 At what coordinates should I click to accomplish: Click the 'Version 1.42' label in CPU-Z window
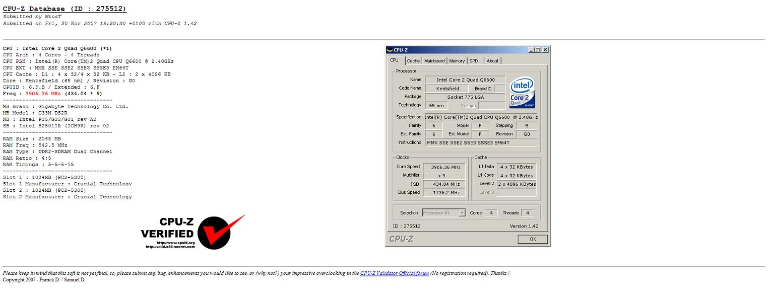coord(524,227)
